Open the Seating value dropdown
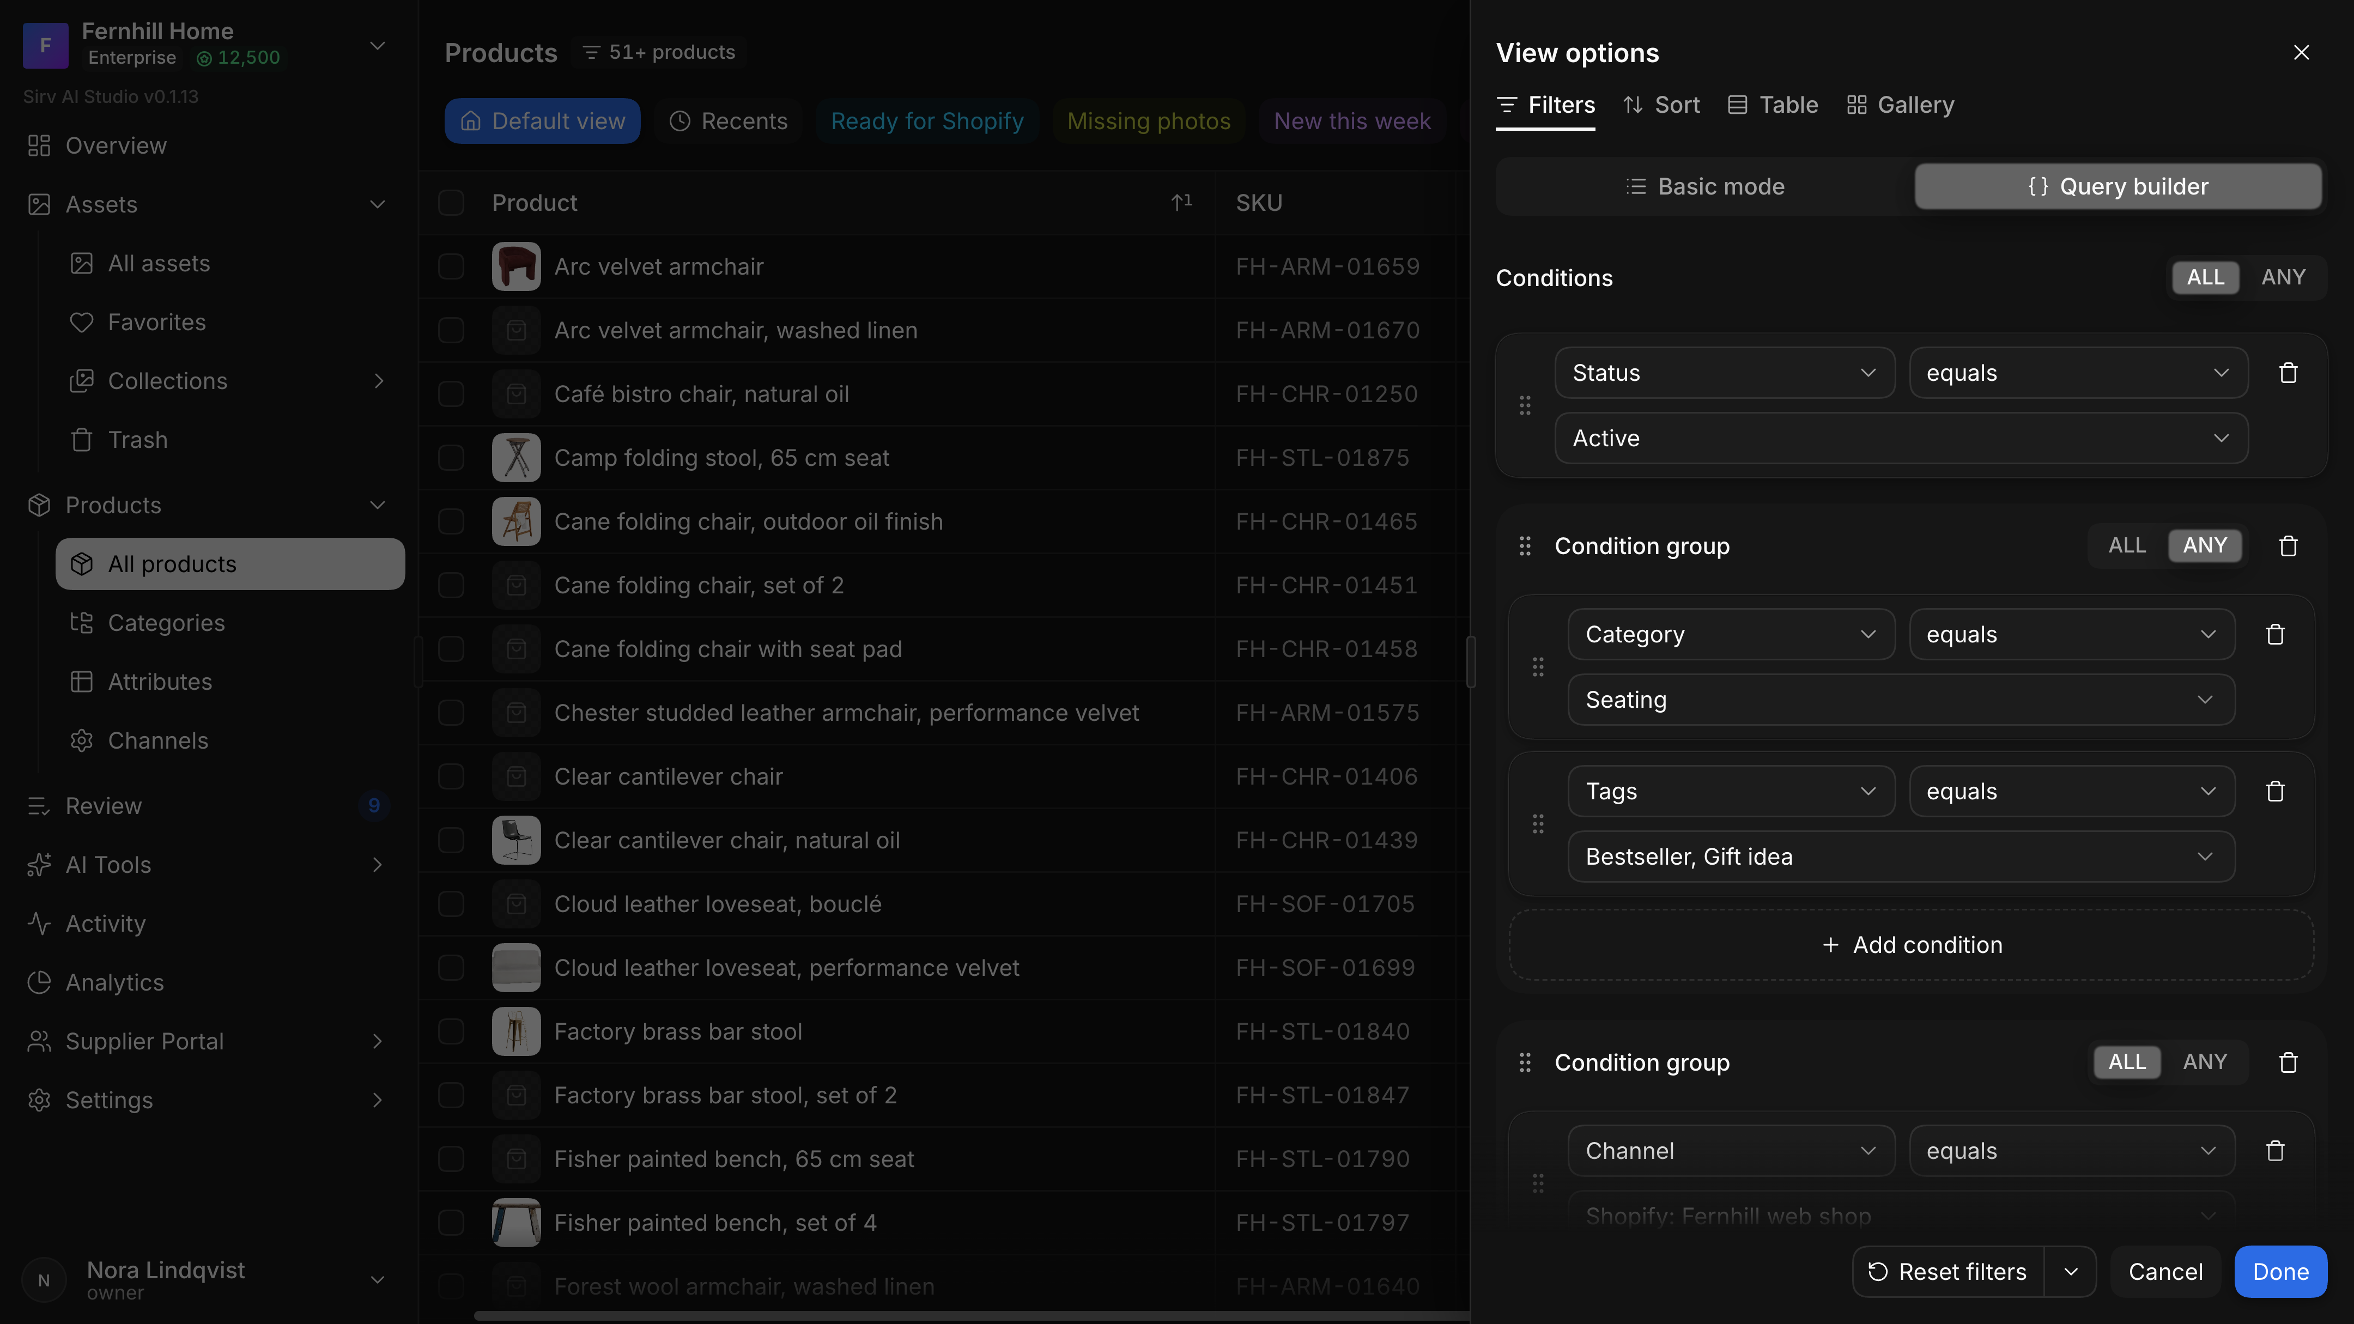This screenshot has height=1324, width=2354. [x=1901, y=700]
